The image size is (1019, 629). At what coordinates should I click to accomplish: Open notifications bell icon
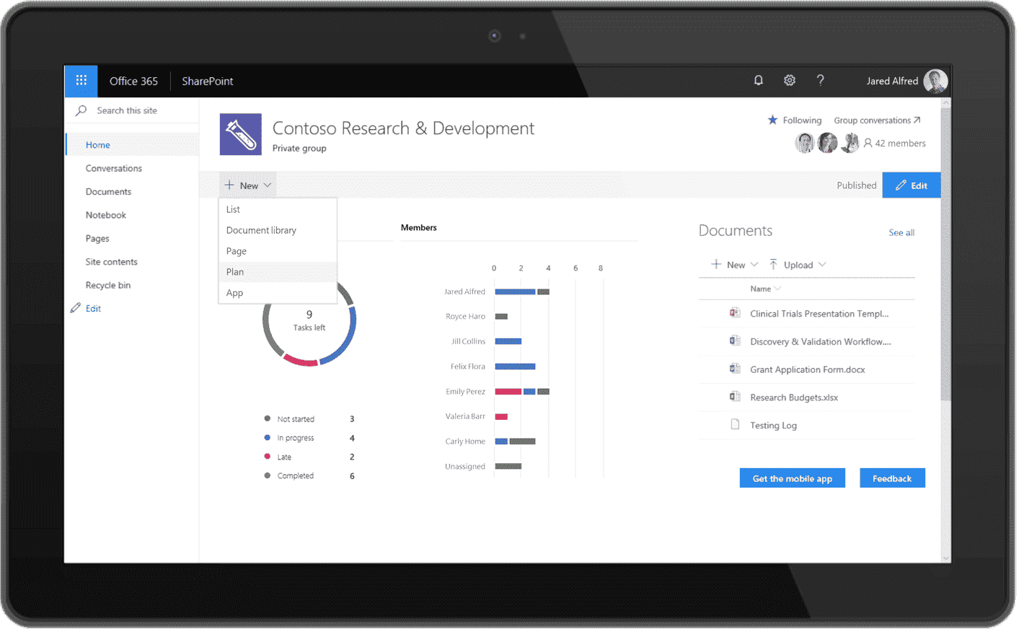coord(758,80)
